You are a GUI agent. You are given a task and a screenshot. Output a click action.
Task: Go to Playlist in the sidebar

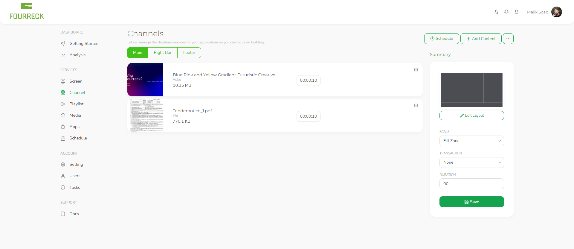pos(76,104)
